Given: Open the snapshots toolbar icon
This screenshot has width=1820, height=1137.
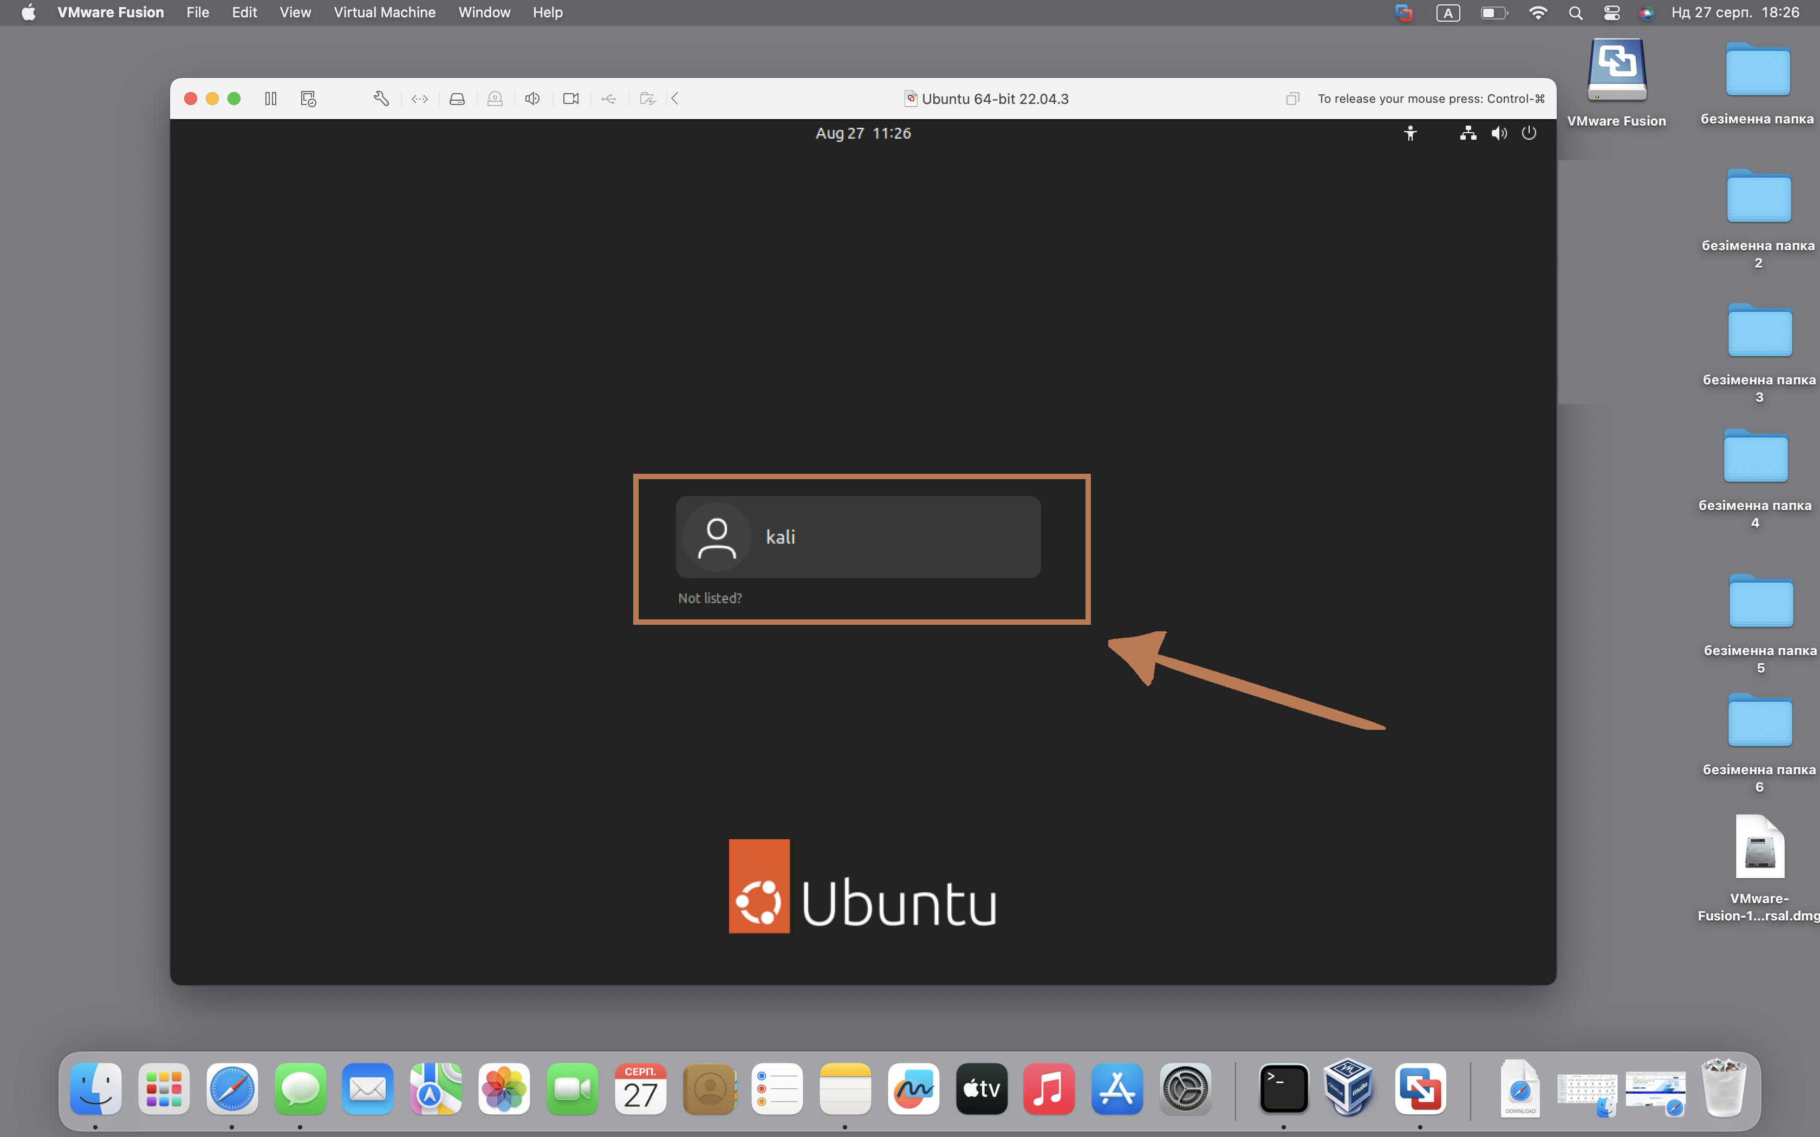Looking at the screenshot, I should pyautogui.click(x=308, y=99).
